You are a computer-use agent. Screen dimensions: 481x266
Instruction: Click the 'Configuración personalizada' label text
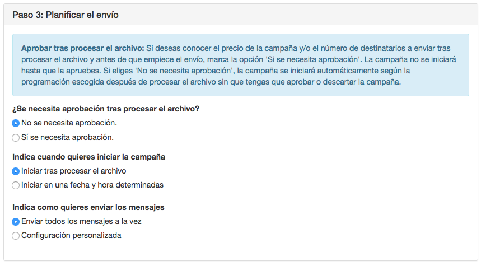(x=71, y=235)
